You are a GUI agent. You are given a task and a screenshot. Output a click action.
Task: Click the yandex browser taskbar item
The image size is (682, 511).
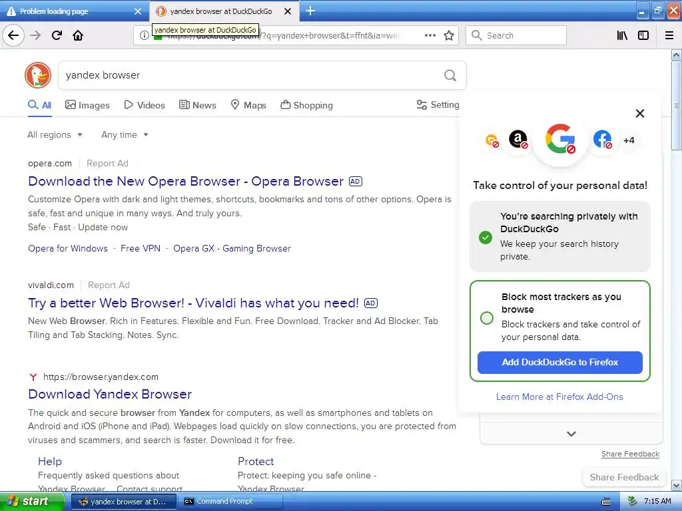(x=123, y=502)
